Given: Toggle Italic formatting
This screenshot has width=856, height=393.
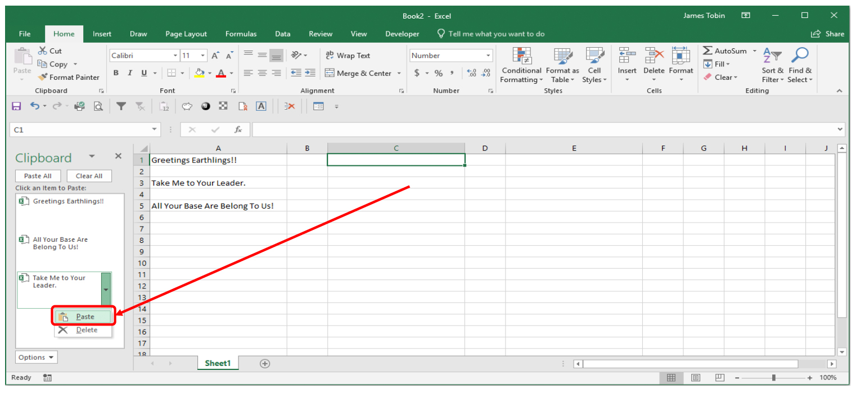Looking at the screenshot, I should [x=130, y=73].
